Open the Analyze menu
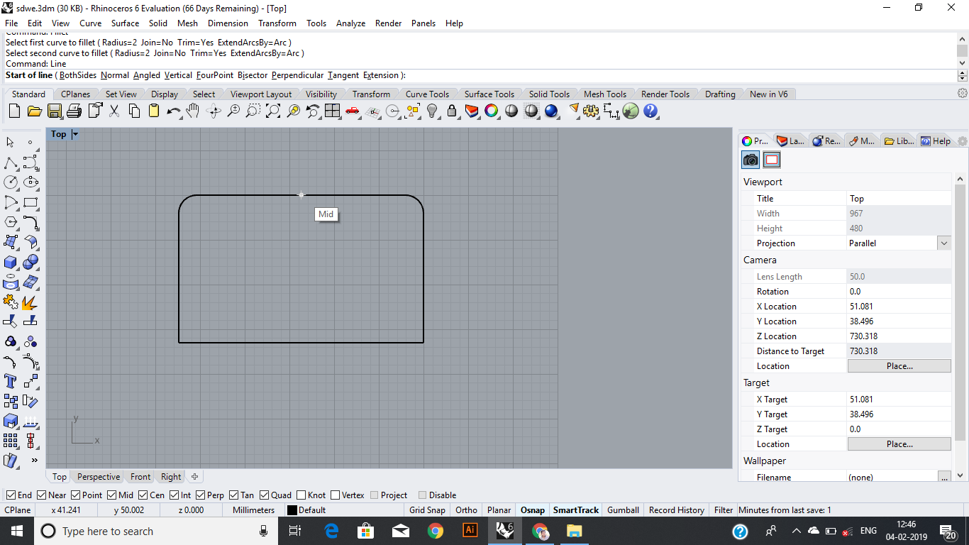The width and height of the screenshot is (969, 545). [350, 23]
